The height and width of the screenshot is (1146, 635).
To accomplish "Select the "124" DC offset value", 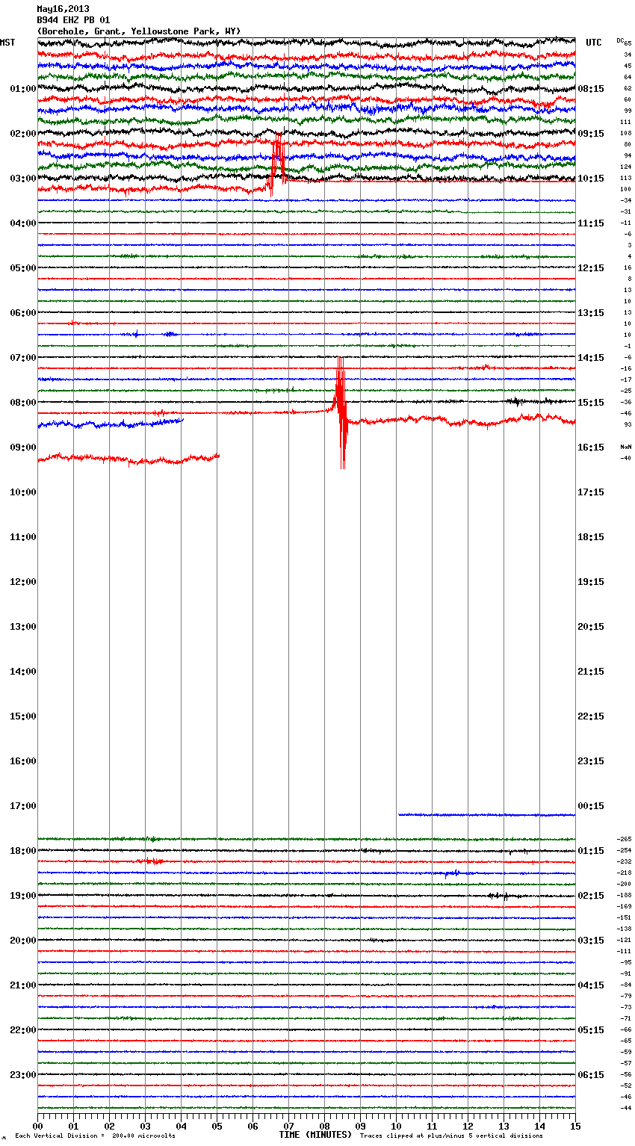I will [626, 167].
